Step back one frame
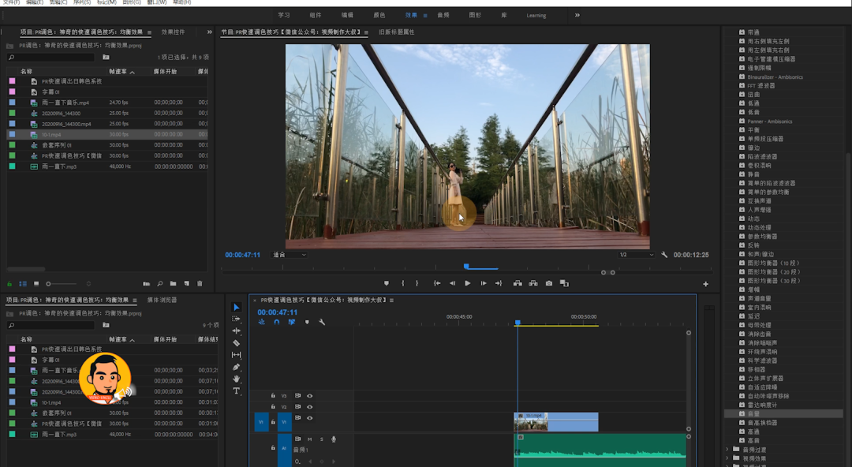This screenshot has width=852, height=467. [x=452, y=283]
